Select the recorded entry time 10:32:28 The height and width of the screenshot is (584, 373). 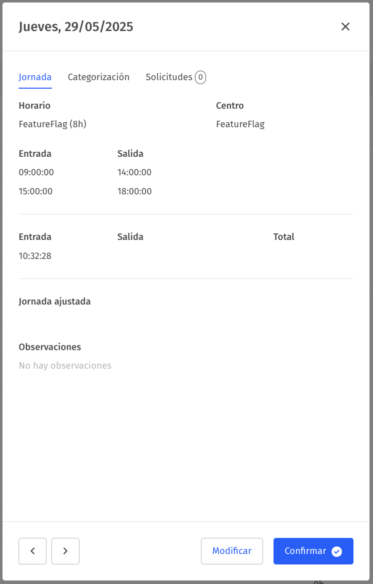tap(35, 256)
